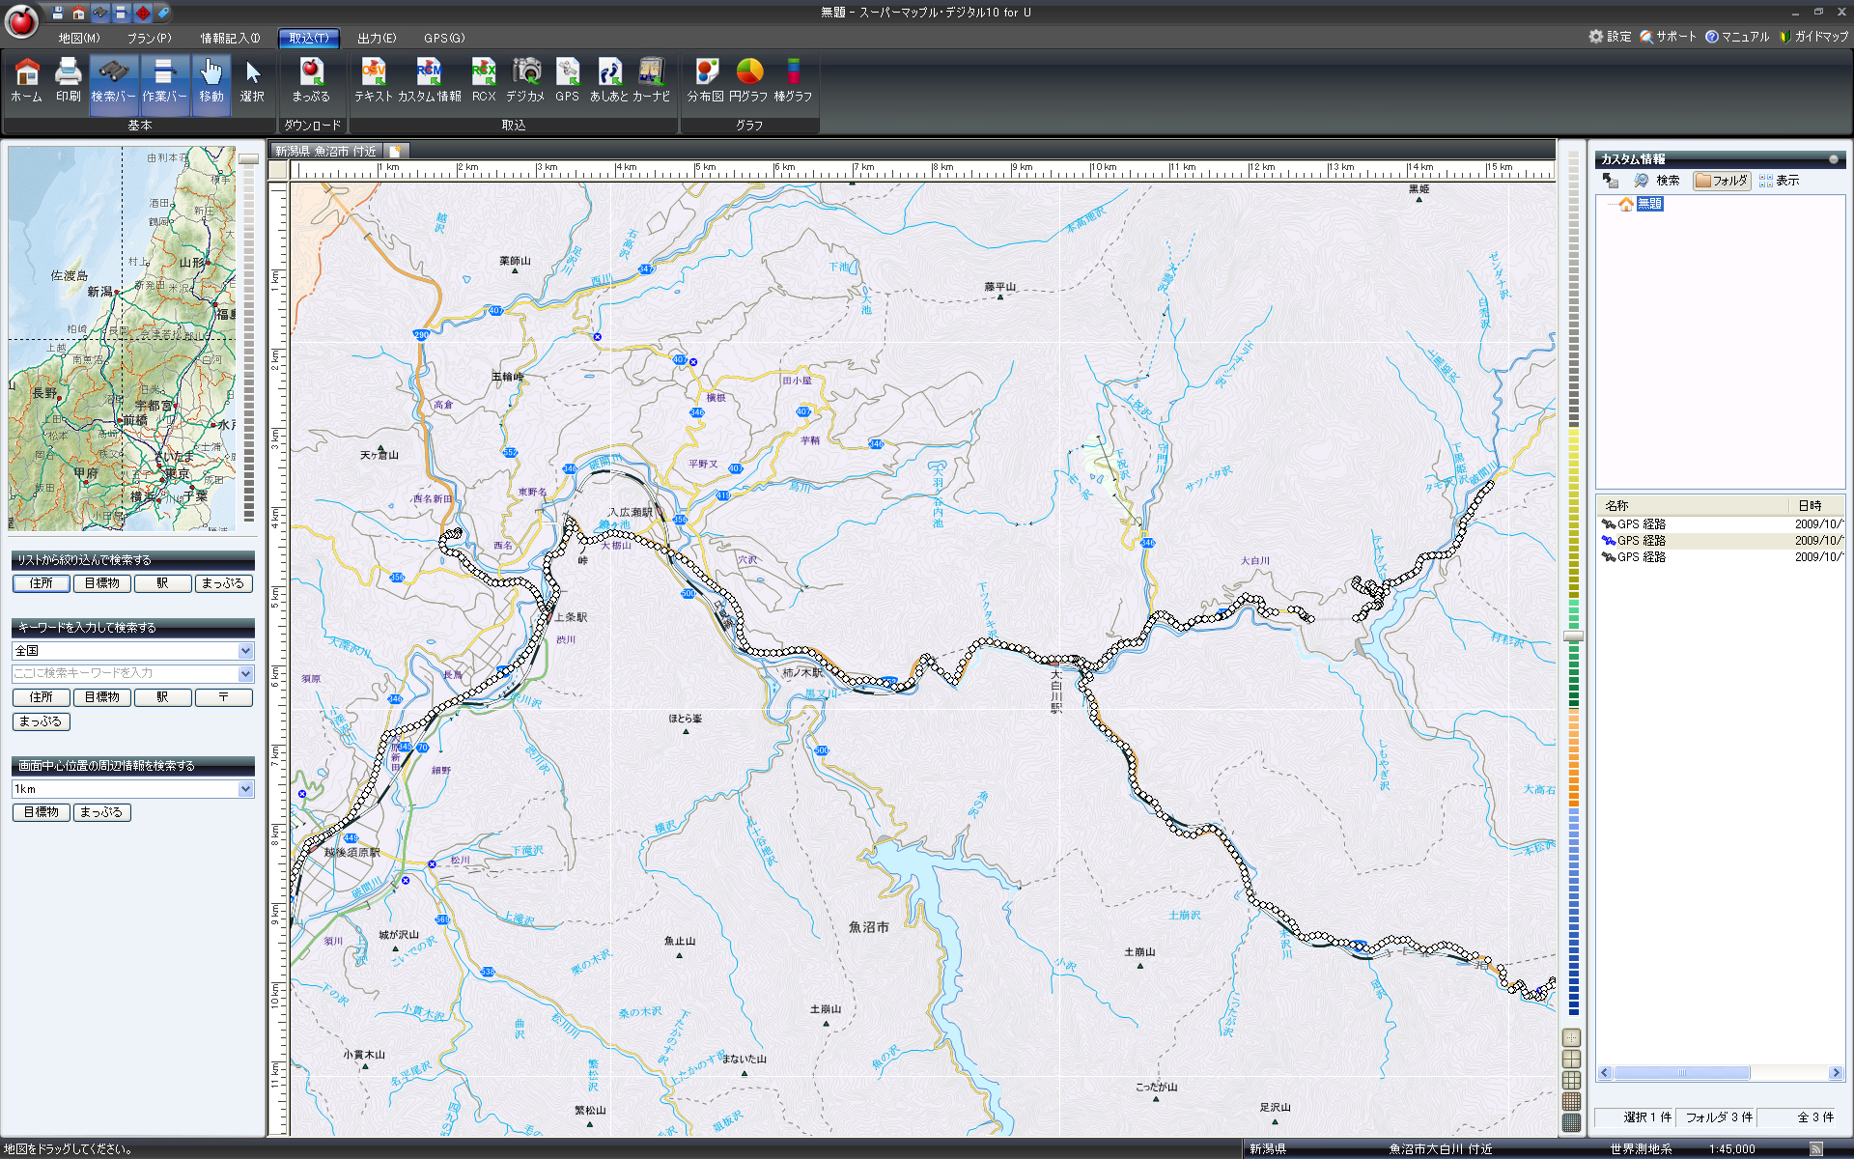The height and width of the screenshot is (1159, 1854).
Task: Open the 1km radius dropdown
Action: pyautogui.click(x=245, y=789)
